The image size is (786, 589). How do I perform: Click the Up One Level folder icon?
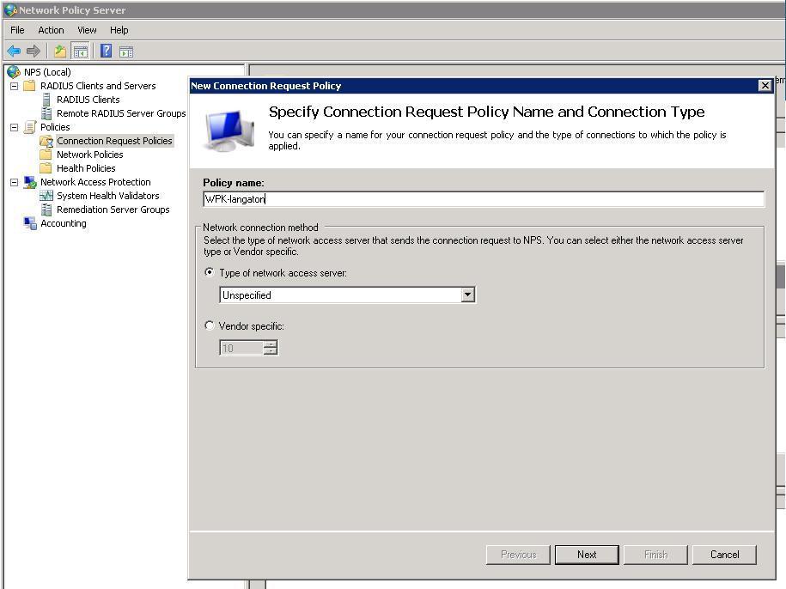coord(60,51)
